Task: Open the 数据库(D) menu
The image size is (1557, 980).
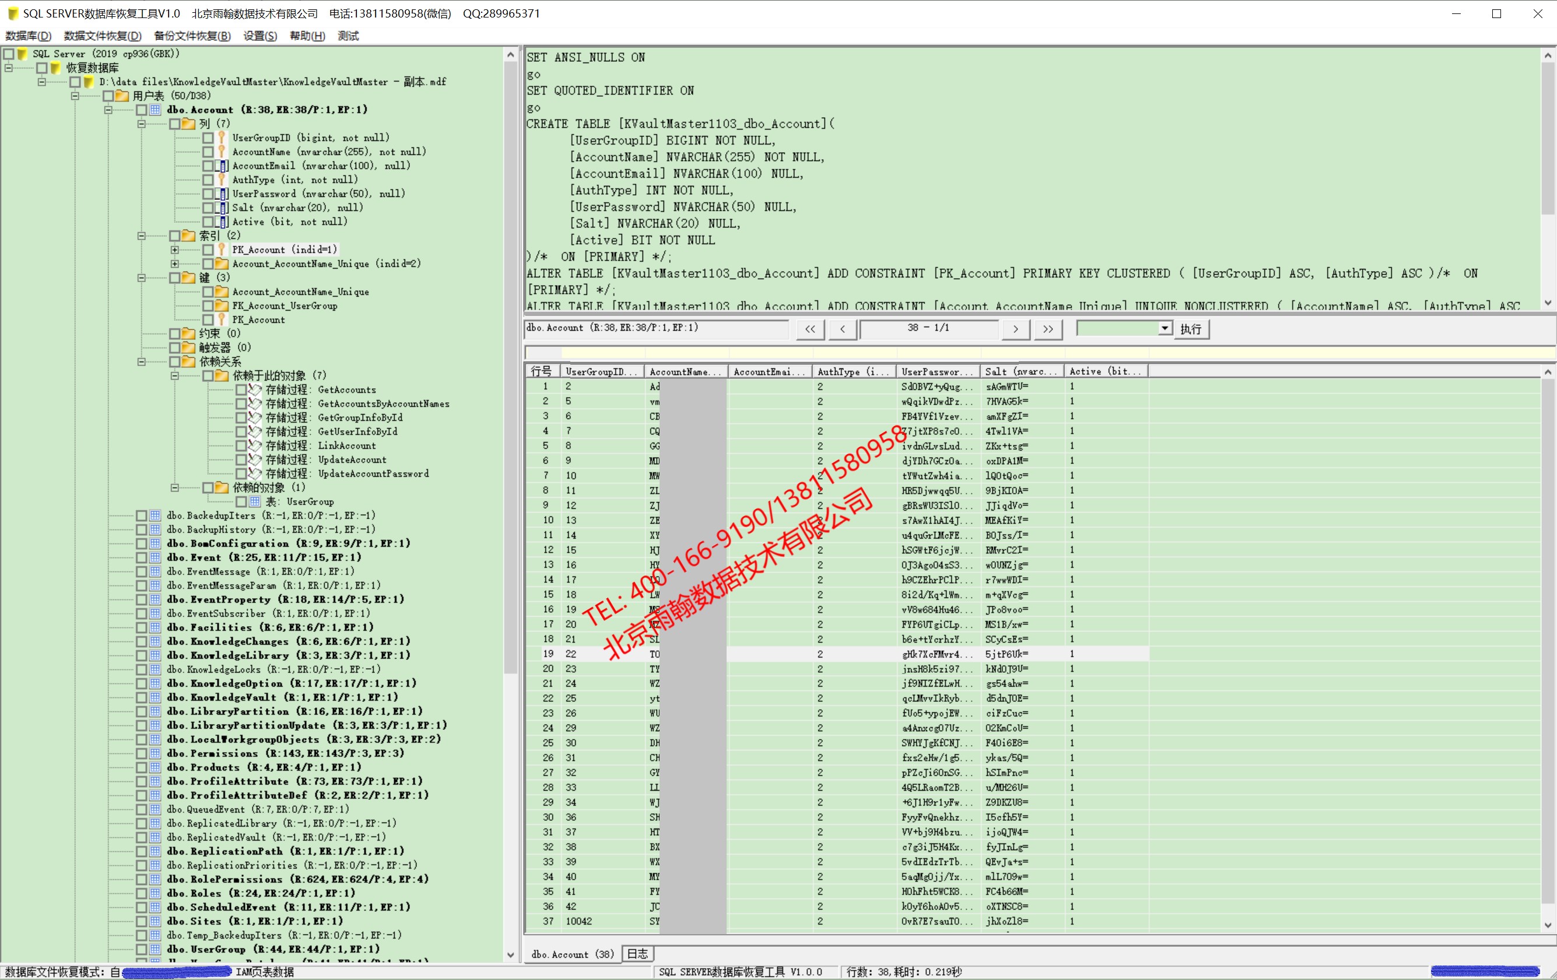Action: coord(29,36)
